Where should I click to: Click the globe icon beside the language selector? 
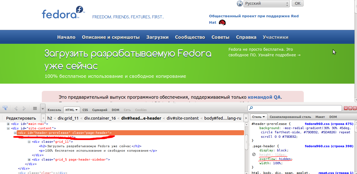tap(240, 4)
